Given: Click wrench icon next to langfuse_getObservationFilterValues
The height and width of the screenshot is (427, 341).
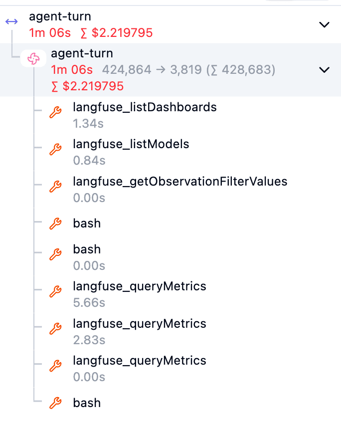Looking at the screenshot, I should (55, 186).
